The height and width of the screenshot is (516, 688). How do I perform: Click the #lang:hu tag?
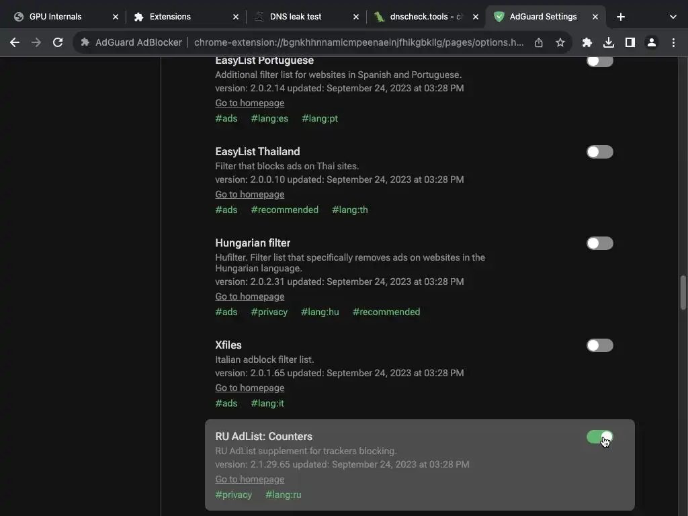coord(320,312)
